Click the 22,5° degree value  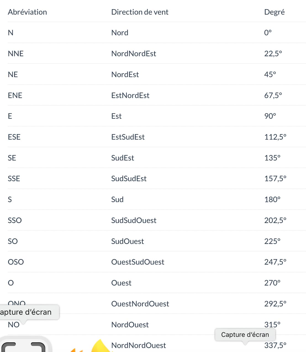click(273, 54)
